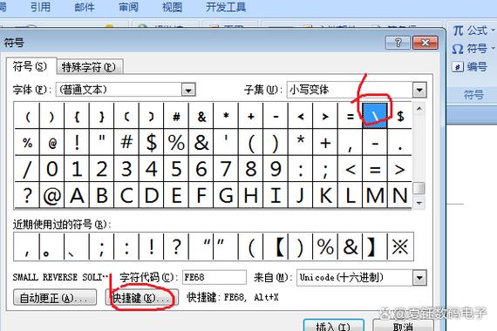Click the symbol grid scrollbar down arrow
Image resolution: width=497 pixels, height=331 pixels.
click(x=419, y=203)
